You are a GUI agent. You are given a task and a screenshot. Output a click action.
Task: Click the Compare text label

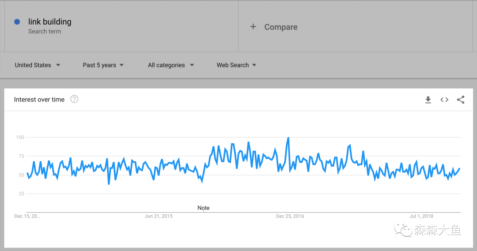point(281,27)
